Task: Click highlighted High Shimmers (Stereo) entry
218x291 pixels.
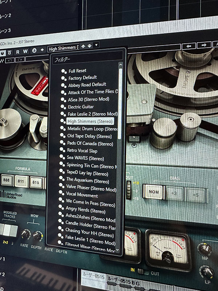Action: click(90, 121)
